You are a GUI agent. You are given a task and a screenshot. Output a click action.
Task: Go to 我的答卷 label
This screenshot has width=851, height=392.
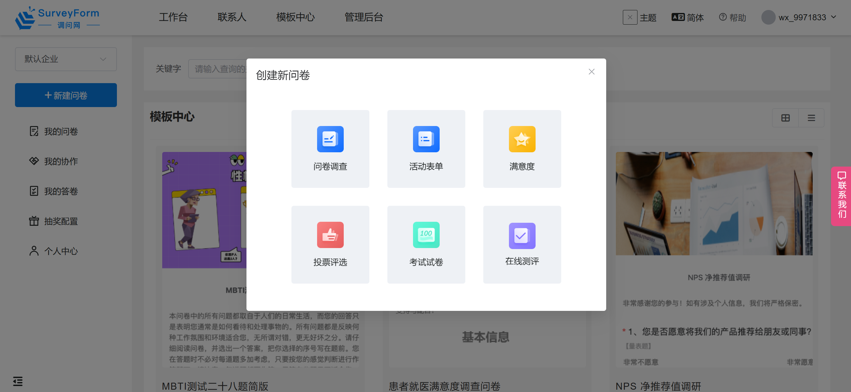click(x=61, y=192)
